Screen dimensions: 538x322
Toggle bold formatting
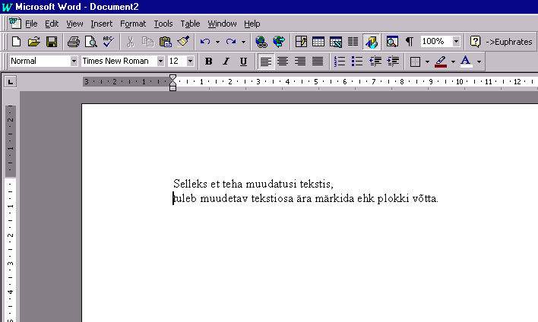(x=208, y=62)
